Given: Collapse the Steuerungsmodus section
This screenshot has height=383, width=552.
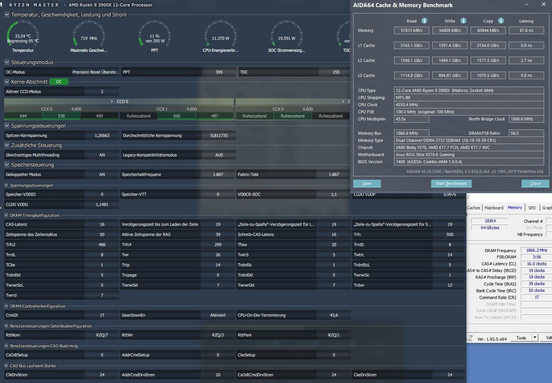Looking at the screenshot, I should (7, 62).
